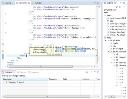Click the collapse all icon in Outline toolbar
This screenshot has width=128, height=99.
pos(120,7)
